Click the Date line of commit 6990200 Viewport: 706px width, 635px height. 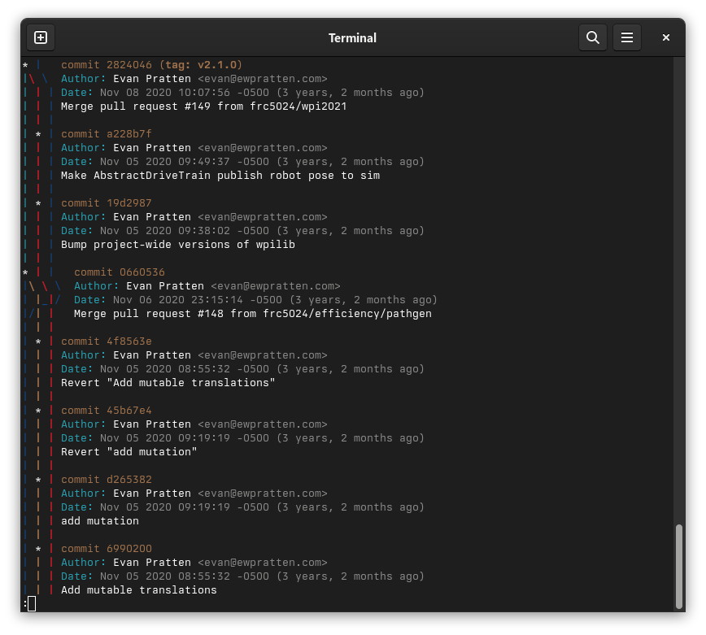(242, 576)
